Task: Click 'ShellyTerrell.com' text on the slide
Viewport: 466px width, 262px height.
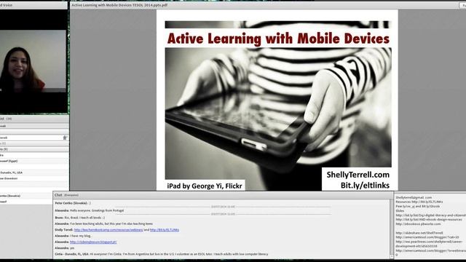Action: (358, 175)
